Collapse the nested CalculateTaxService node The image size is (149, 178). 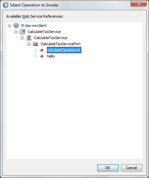22,38
